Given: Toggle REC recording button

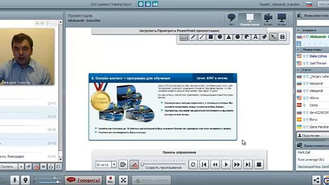Looking at the screenshot, I should (111, 180).
